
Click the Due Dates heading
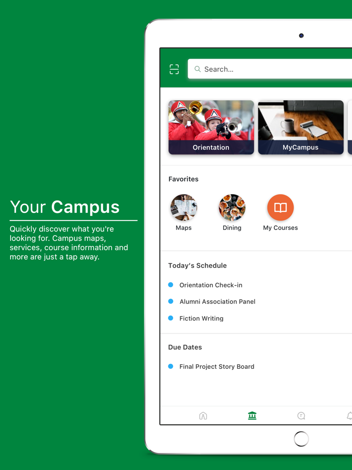tap(185, 347)
